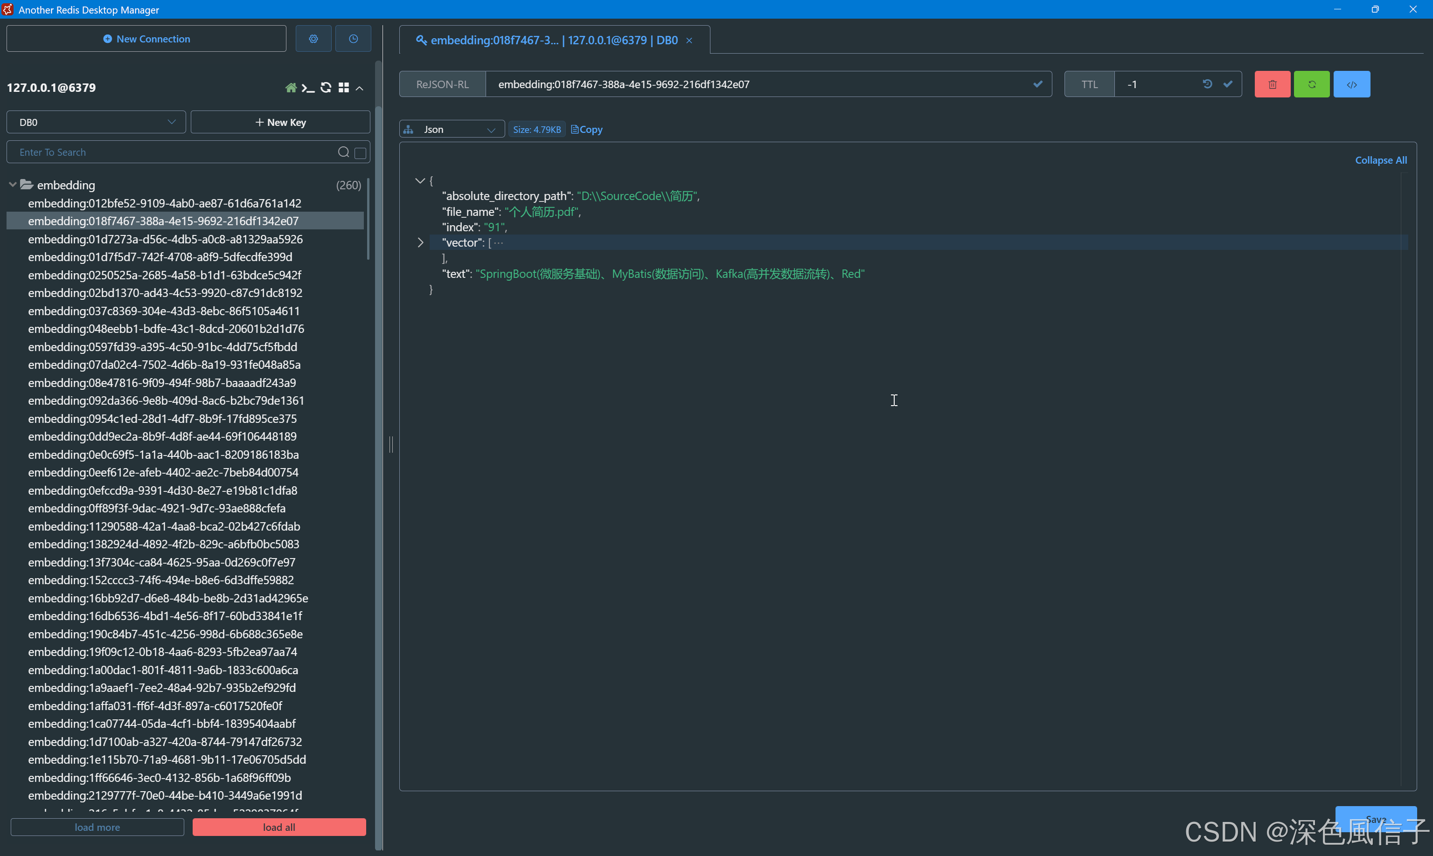Viewport: 1433px width, 856px height.
Task: Collapse the embedding folder tree
Action: point(13,185)
